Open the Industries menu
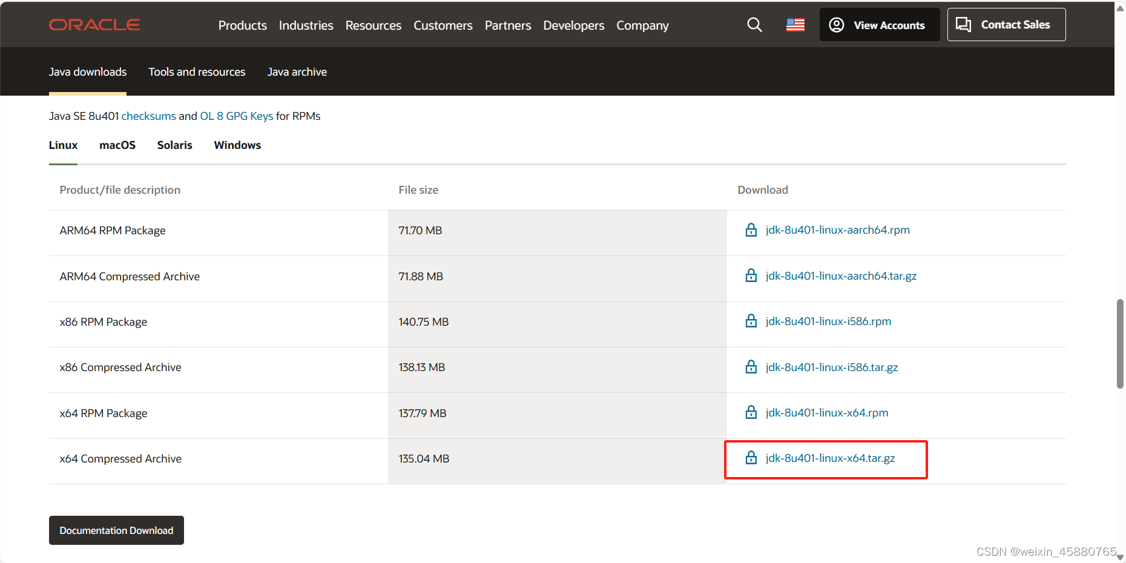The image size is (1126, 563). pyautogui.click(x=306, y=25)
